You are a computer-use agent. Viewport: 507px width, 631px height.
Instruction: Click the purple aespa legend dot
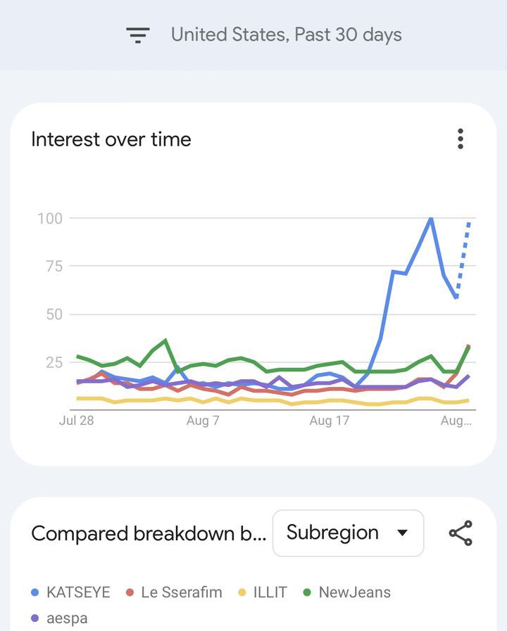tap(36, 619)
